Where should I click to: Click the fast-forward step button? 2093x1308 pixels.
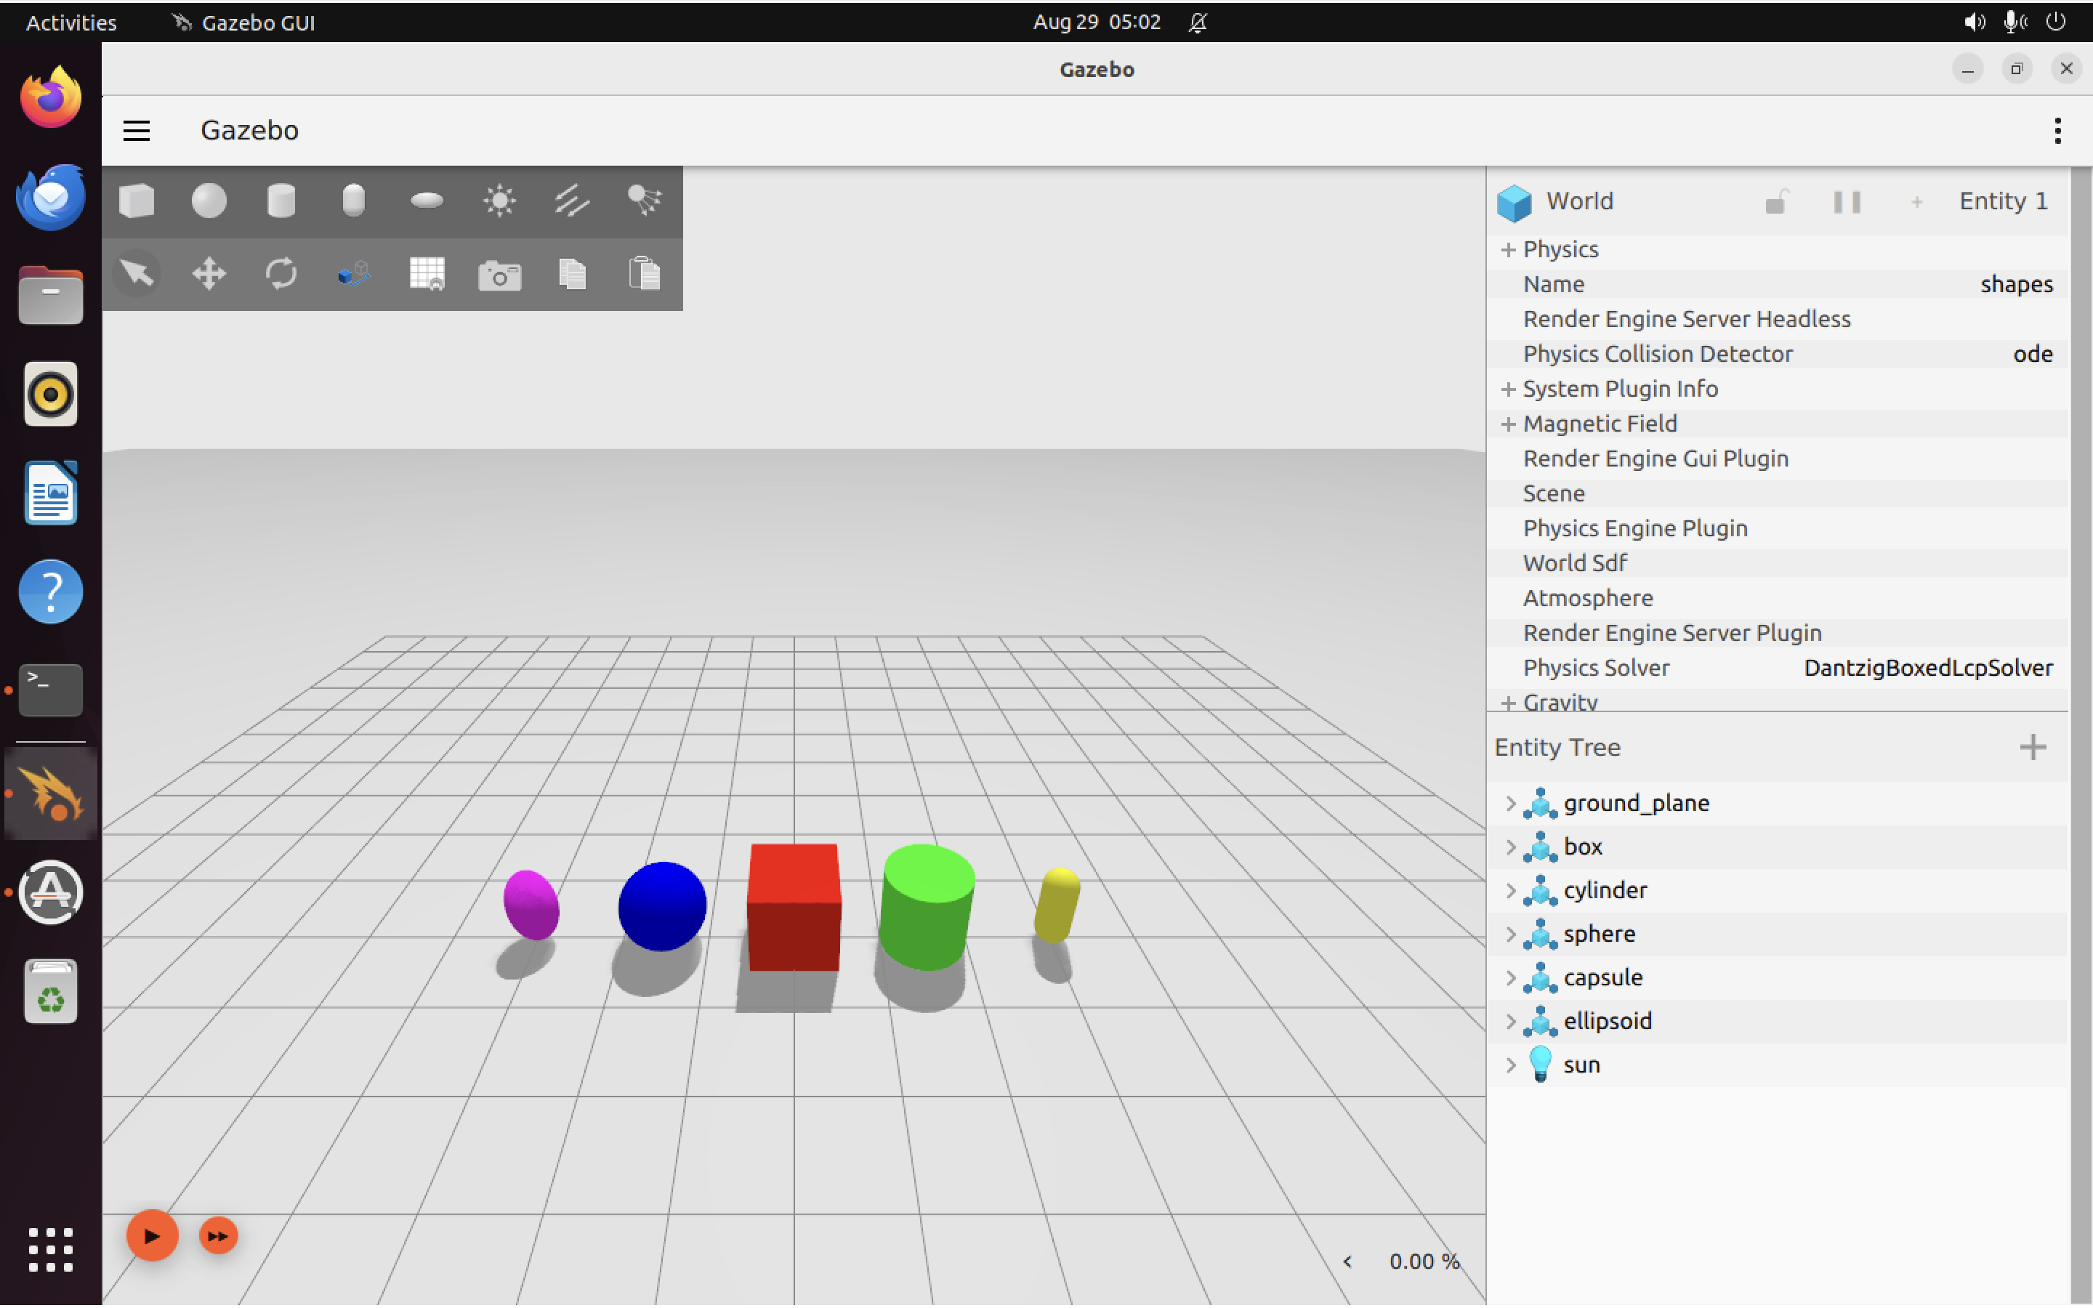(x=218, y=1235)
